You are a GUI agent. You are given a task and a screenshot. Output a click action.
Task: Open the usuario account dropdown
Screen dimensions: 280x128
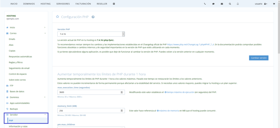pyautogui.click(x=261, y=4)
